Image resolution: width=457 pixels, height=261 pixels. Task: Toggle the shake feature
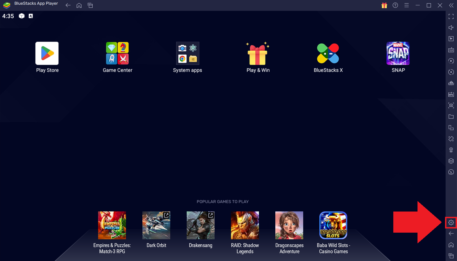coord(451,139)
